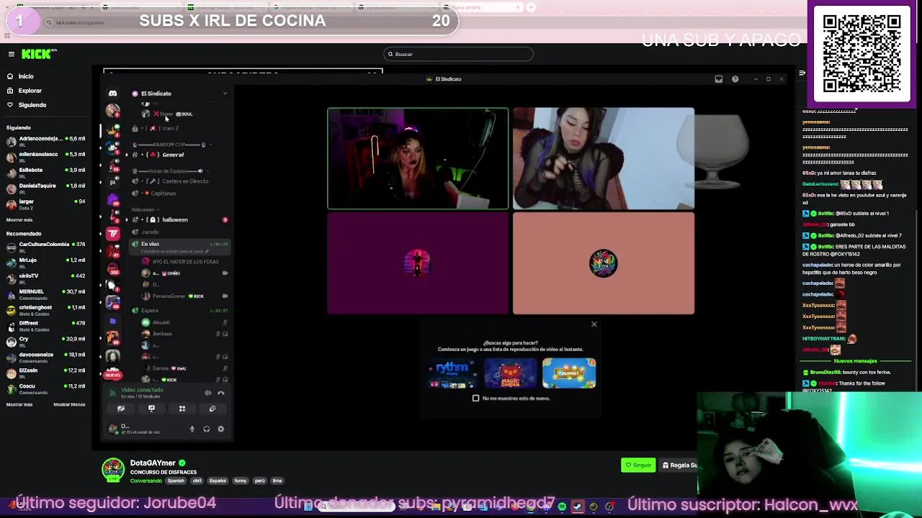The width and height of the screenshot is (922, 518).
Task: Disconnect from Discord voice call
Action: [x=221, y=393]
